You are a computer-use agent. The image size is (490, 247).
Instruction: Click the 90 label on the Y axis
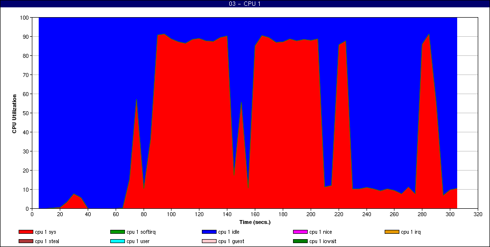(x=26, y=37)
